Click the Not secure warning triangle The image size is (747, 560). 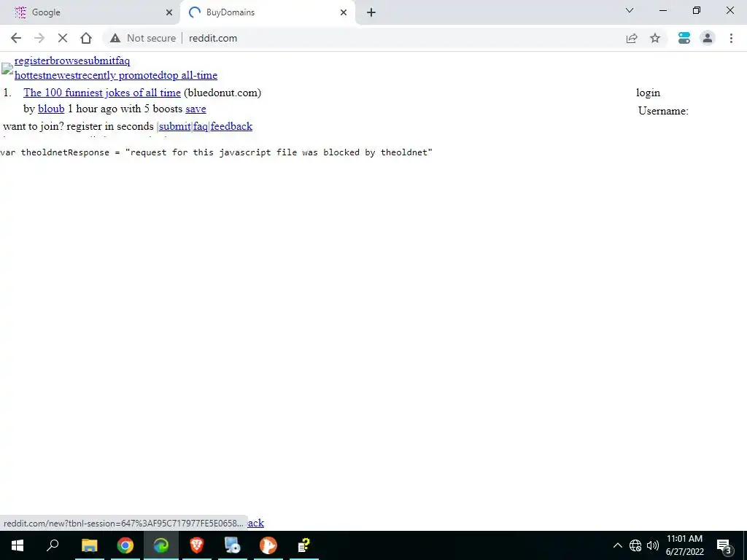(x=115, y=38)
